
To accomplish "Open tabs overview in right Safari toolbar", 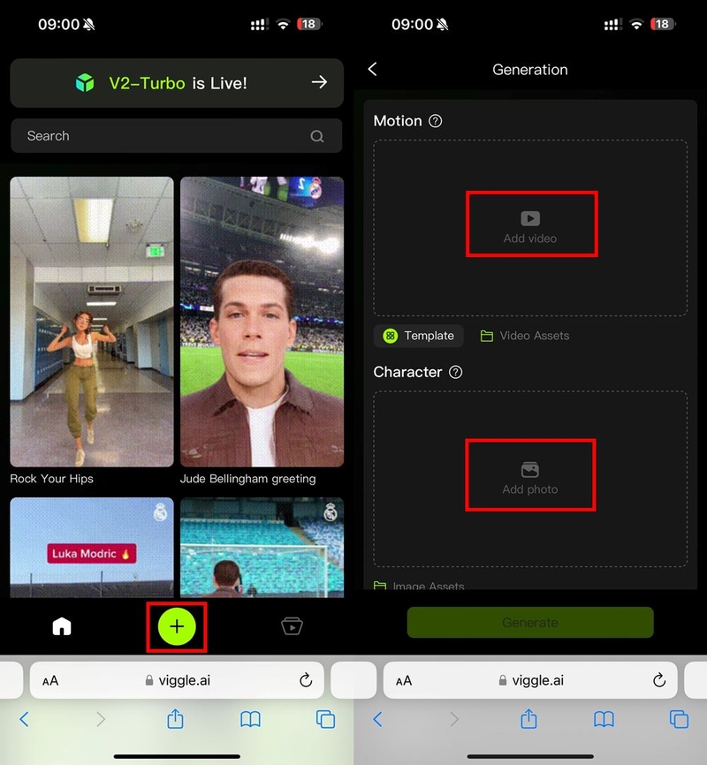I will 680,719.
